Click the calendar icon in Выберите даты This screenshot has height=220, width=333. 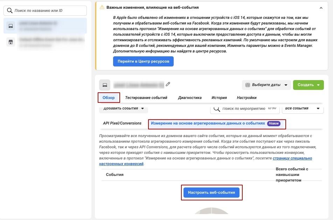(248, 85)
